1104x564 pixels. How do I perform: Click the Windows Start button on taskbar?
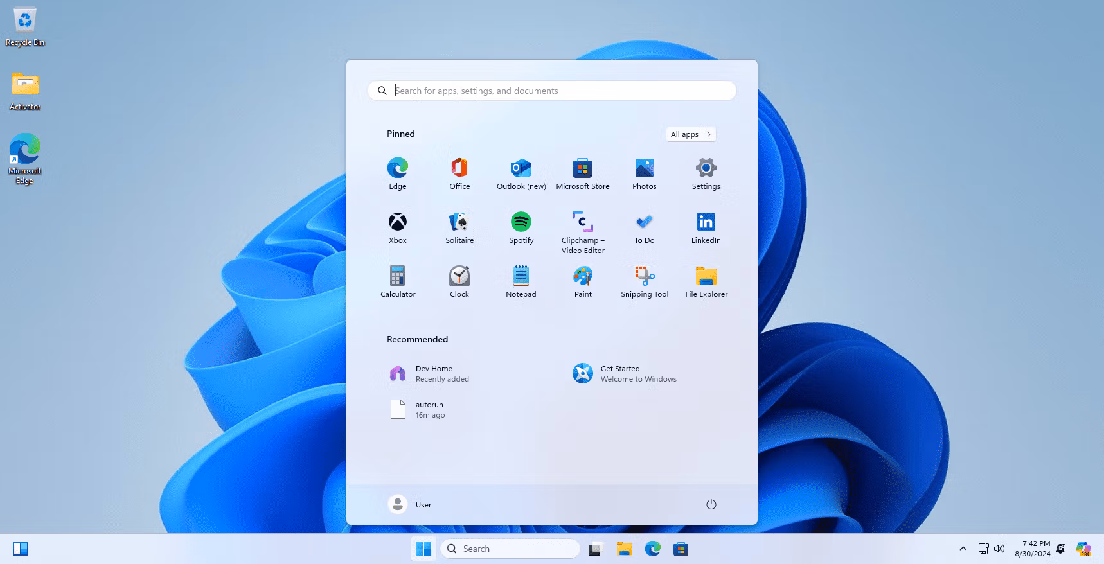[423, 549]
